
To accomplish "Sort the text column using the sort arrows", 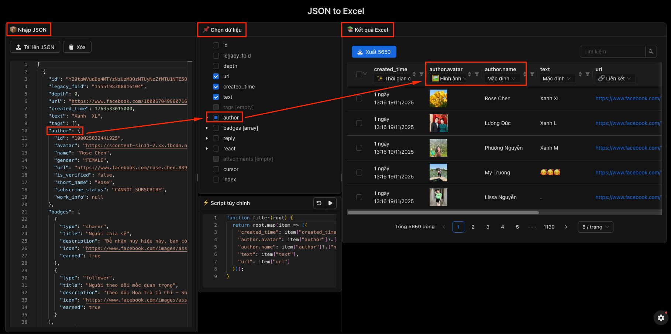I will (580, 74).
